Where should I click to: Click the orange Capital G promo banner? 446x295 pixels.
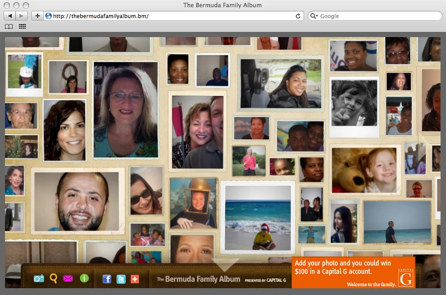pos(353,272)
